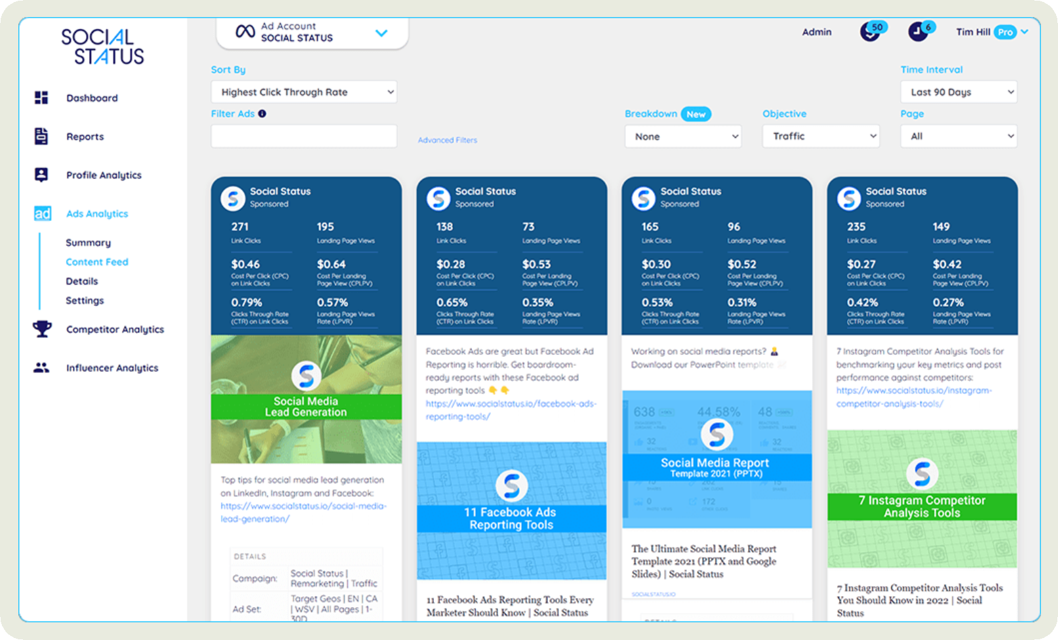
Task: Open notifications icon with 50 badge
Action: click(870, 31)
